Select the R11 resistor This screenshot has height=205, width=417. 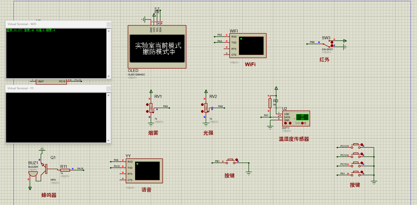coord(65,170)
